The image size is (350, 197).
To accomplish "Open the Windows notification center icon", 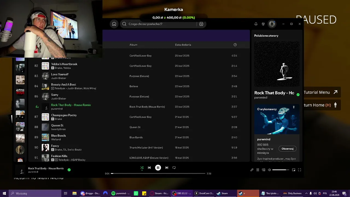I will [344, 193].
